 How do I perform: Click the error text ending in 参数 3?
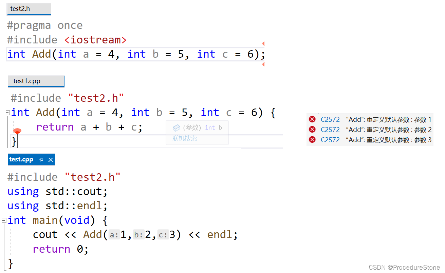[388, 140]
